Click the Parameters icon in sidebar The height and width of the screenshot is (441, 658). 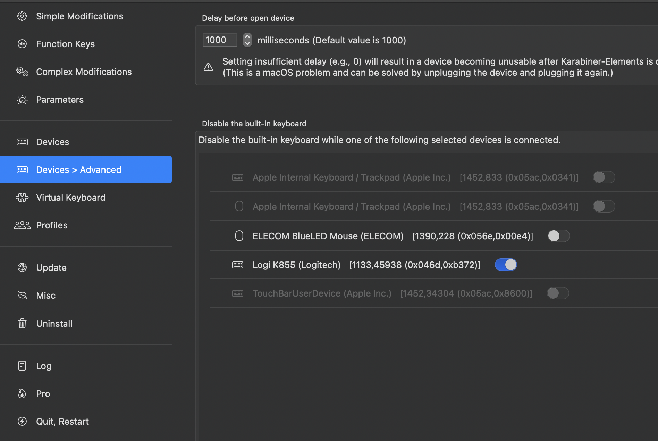22,100
